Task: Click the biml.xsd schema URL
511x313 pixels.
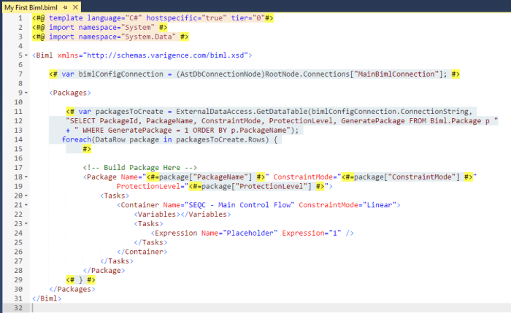Action: click(x=166, y=55)
